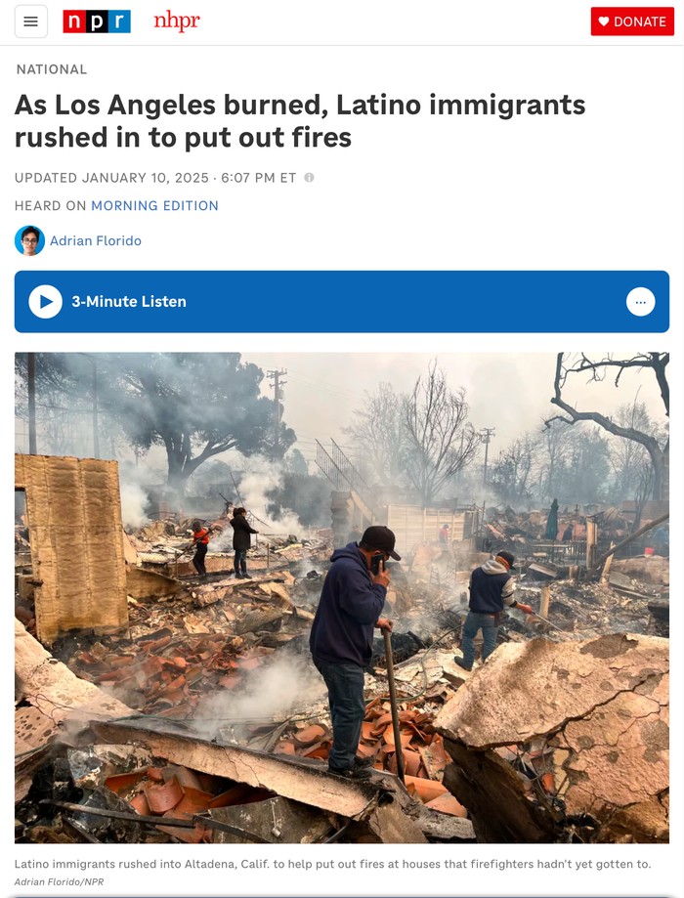Click the Adrian Florido/NPR photo credit
684x898 pixels.
(x=59, y=882)
